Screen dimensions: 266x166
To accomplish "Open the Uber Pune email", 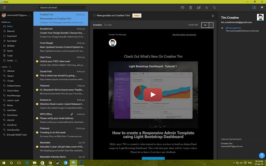I will pyautogui.click(x=61, y=61).
